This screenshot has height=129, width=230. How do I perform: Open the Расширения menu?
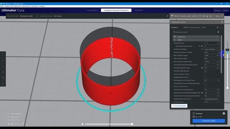click(x=26, y=6)
